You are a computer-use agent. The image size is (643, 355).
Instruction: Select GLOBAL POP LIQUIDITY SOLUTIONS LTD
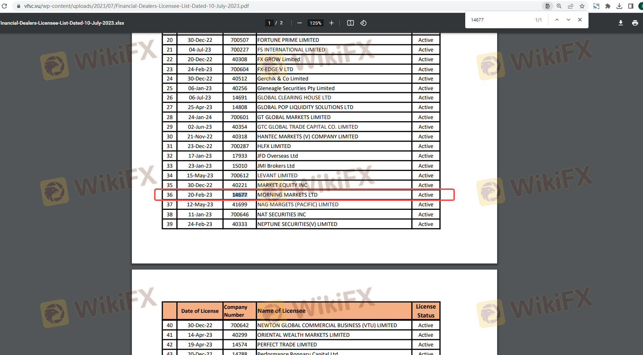point(305,107)
